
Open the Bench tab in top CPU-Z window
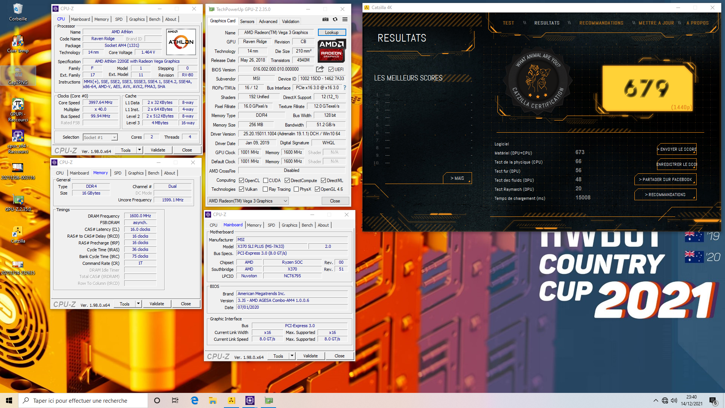coord(154,19)
